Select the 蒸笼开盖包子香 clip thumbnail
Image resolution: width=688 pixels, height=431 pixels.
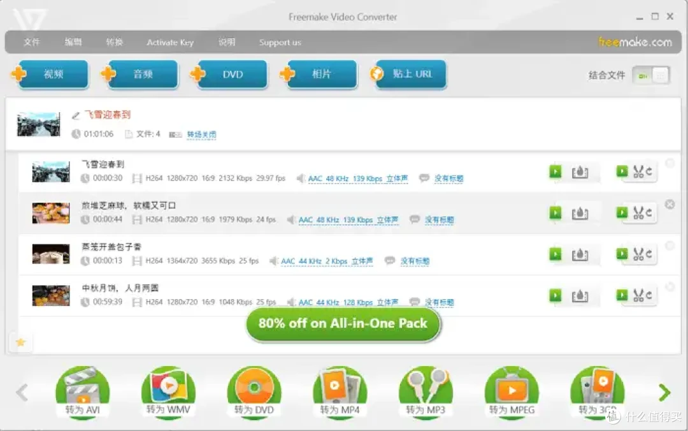51,254
